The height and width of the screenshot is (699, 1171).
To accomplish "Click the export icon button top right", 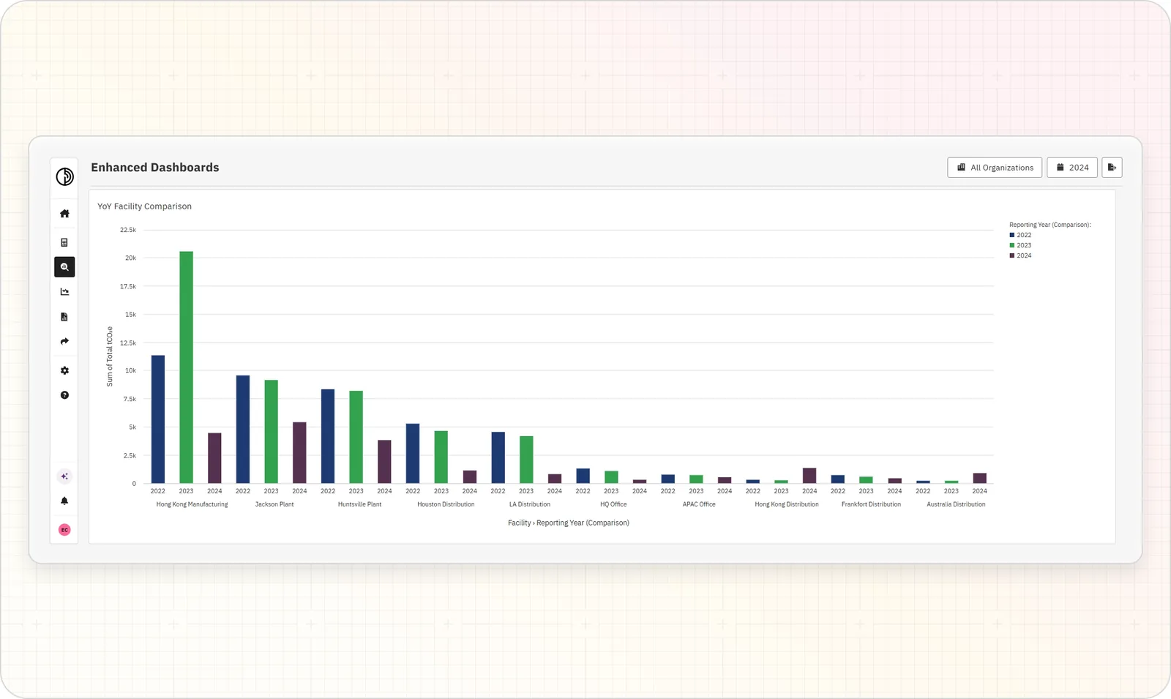I will point(1112,168).
